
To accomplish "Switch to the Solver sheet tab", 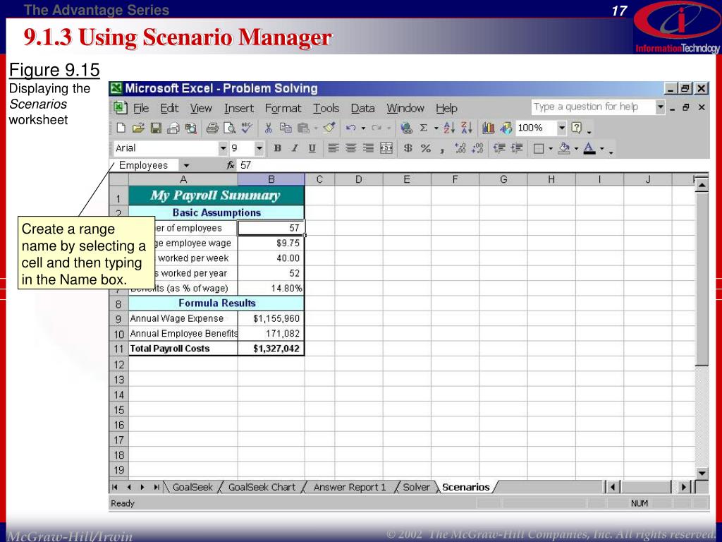I will [x=416, y=487].
